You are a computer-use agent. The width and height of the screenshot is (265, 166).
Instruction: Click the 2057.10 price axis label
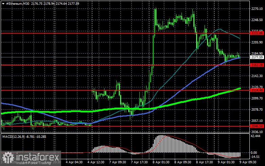click(257, 121)
